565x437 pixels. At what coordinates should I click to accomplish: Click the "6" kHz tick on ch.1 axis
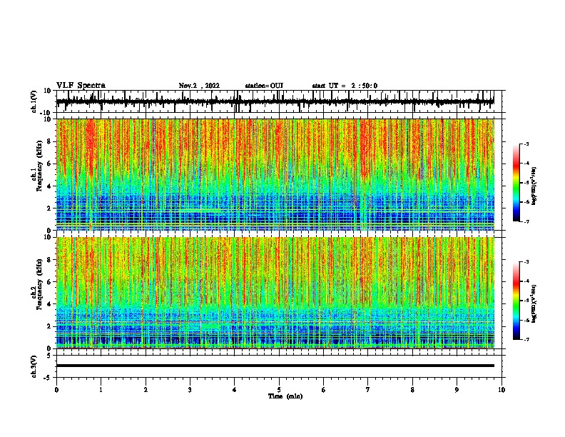coord(49,164)
